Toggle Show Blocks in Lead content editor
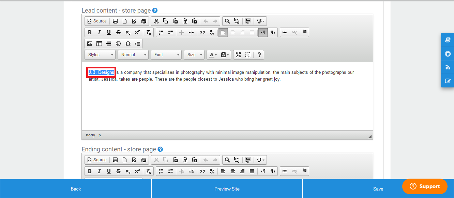The width and height of the screenshot is (454, 198). 248,55
